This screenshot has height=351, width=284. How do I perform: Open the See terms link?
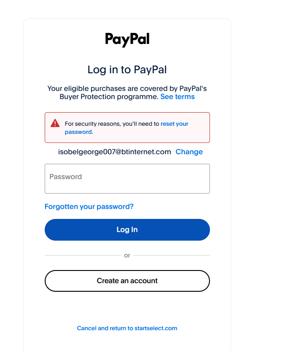click(x=177, y=97)
